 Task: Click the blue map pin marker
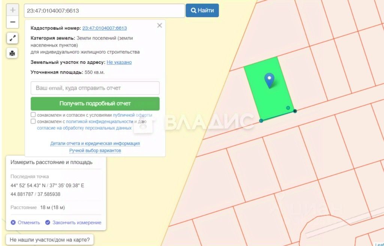269,80
